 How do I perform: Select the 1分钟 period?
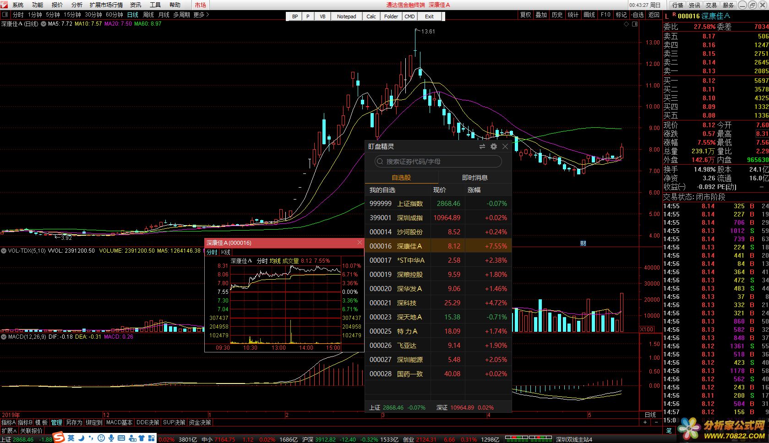(35, 15)
